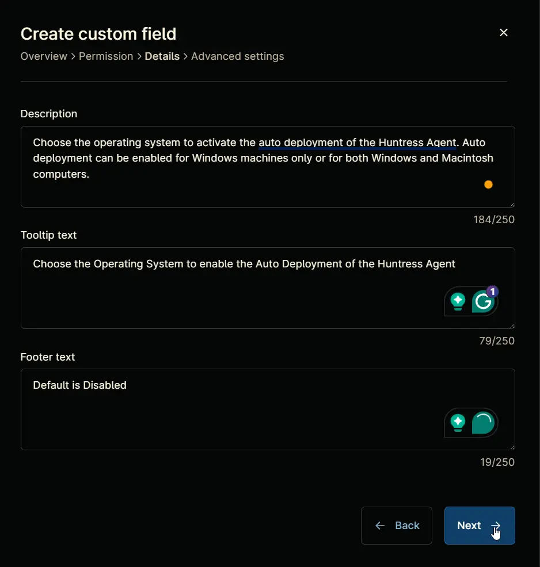This screenshot has height=567, width=540.
Task: Click the Description field resize handle
Action: point(512,204)
